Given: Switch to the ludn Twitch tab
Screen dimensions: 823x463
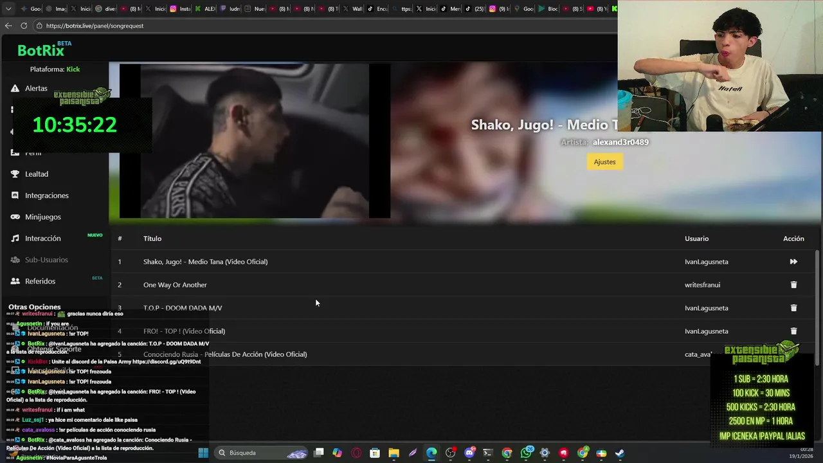Looking at the screenshot, I should coord(231,9).
